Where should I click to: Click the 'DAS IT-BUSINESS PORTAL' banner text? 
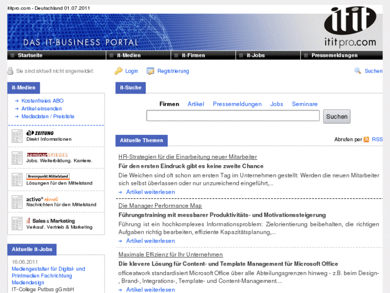click(x=80, y=42)
